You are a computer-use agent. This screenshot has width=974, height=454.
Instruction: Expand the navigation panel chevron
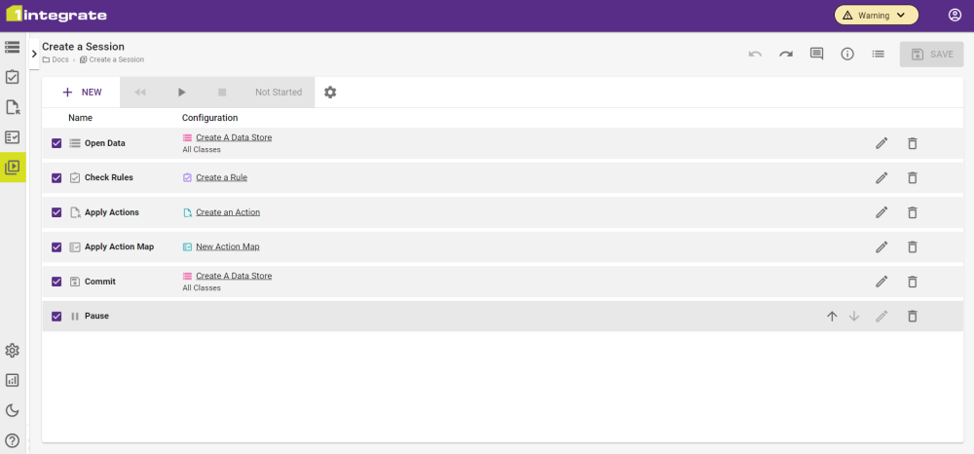(x=34, y=54)
